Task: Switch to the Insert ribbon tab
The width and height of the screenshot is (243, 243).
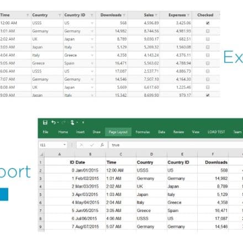Action: [80, 132]
